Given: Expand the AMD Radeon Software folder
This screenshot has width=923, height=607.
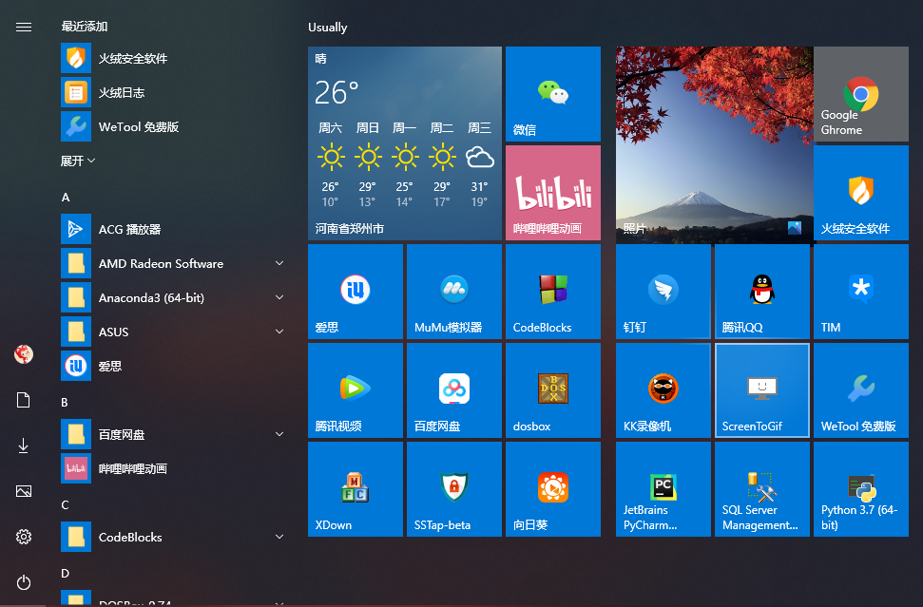Looking at the screenshot, I should coord(279,263).
